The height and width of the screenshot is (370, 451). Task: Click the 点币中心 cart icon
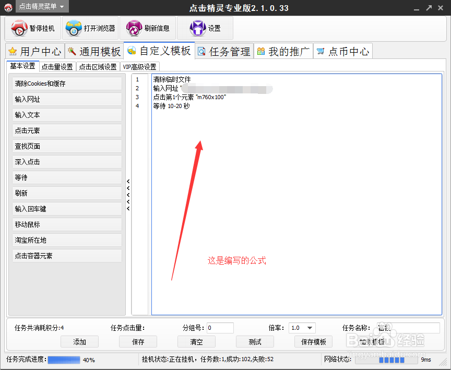321,52
